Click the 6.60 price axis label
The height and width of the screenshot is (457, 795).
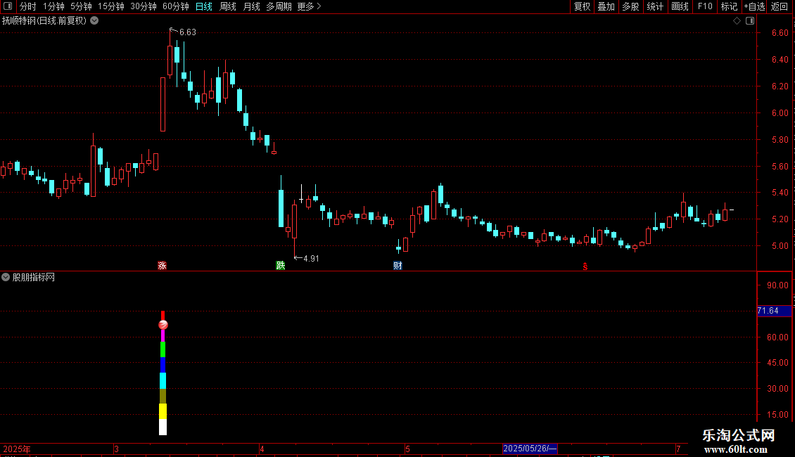(780, 33)
